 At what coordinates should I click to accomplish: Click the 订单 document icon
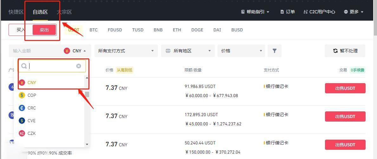(x=282, y=12)
